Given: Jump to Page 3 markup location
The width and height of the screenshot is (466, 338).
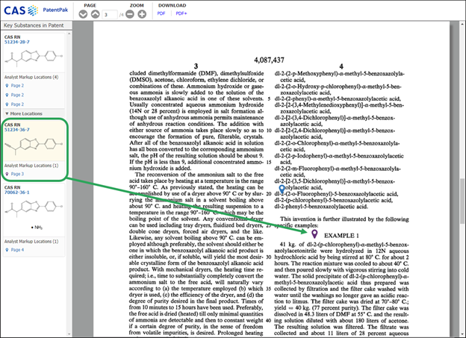Looking at the screenshot, I should 17,174.
